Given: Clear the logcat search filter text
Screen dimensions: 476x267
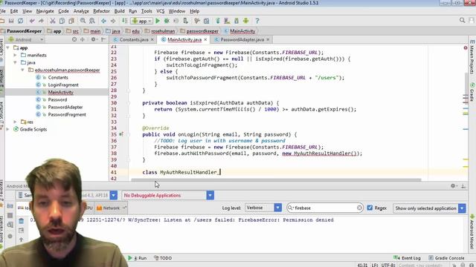Looking at the screenshot, I should coord(359,208).
